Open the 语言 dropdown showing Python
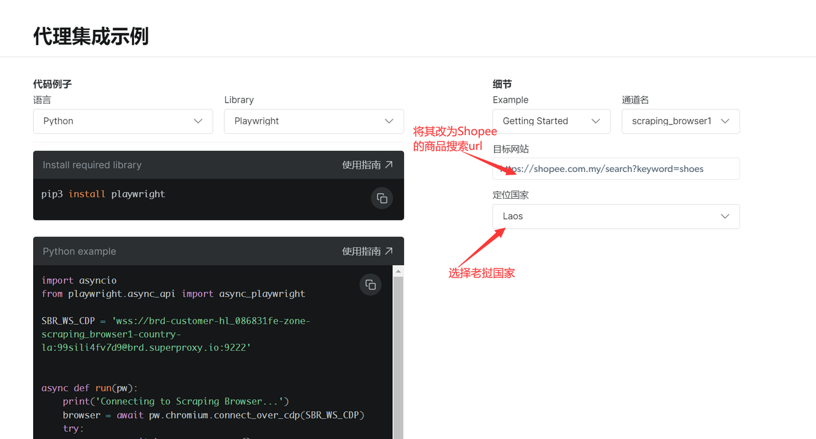The height and width of the screenshot is (439, 816). click(123, 121)
